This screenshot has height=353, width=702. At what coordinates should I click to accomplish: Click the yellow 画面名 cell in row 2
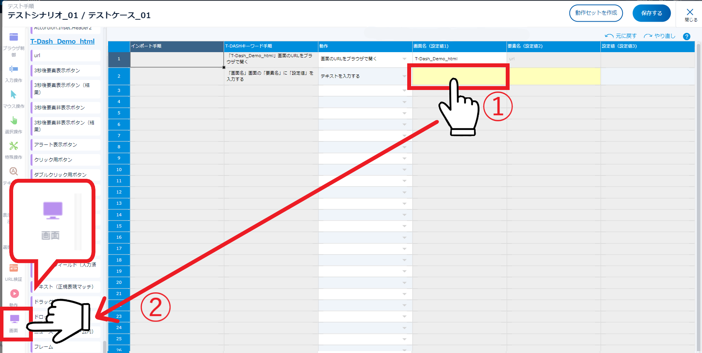click(459, 76)
